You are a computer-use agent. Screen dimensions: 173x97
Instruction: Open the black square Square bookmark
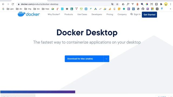click(157, 9)
